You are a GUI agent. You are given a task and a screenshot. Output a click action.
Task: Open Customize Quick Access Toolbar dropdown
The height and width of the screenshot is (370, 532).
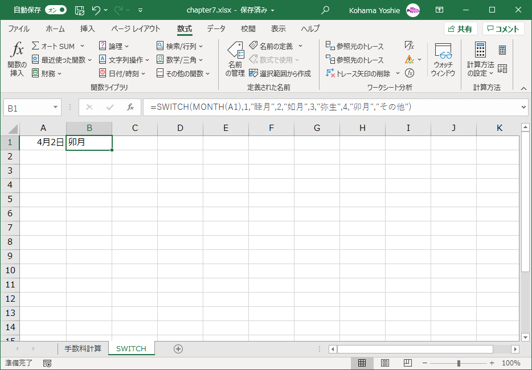pos(141,10)
